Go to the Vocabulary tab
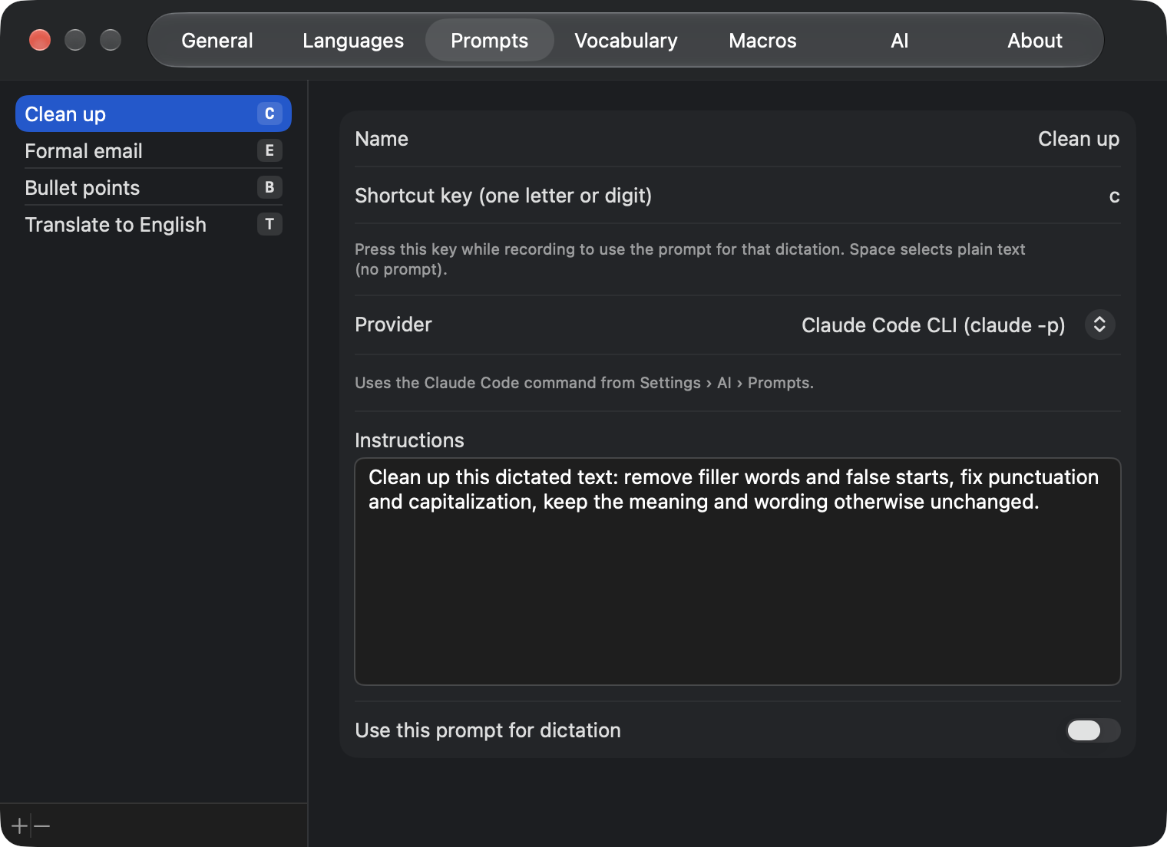This screenshot has height=847, width=1167. click(x=626, y=41)
